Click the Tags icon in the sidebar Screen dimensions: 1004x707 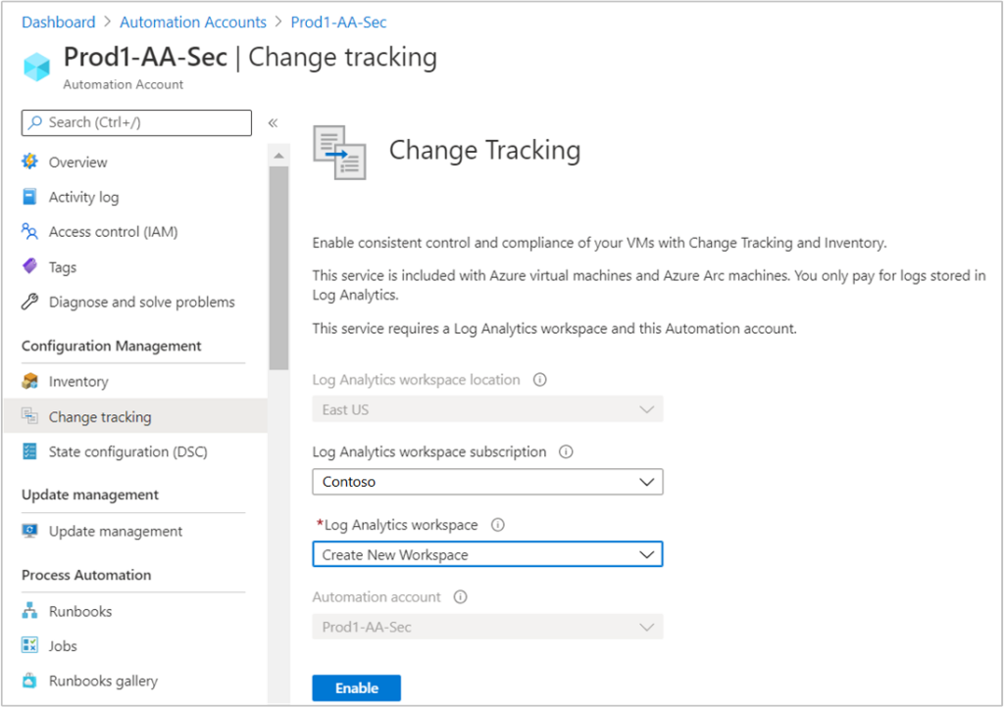pyautogui.click(x=32, y=266)
